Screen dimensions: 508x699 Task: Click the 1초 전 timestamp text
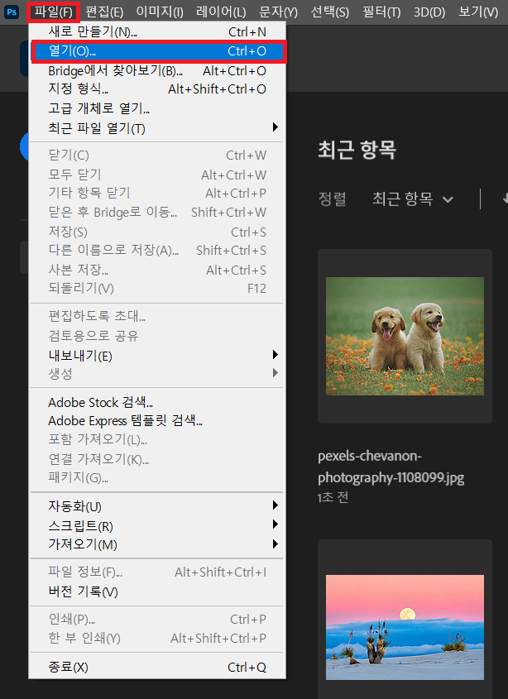point(333,497)
